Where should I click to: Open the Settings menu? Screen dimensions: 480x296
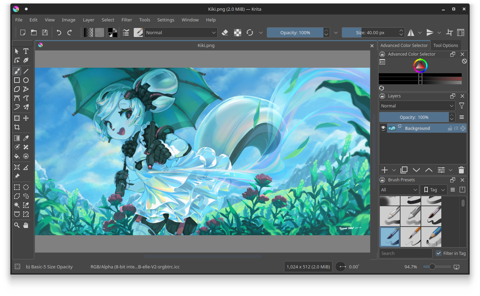(x=166, y=20)
